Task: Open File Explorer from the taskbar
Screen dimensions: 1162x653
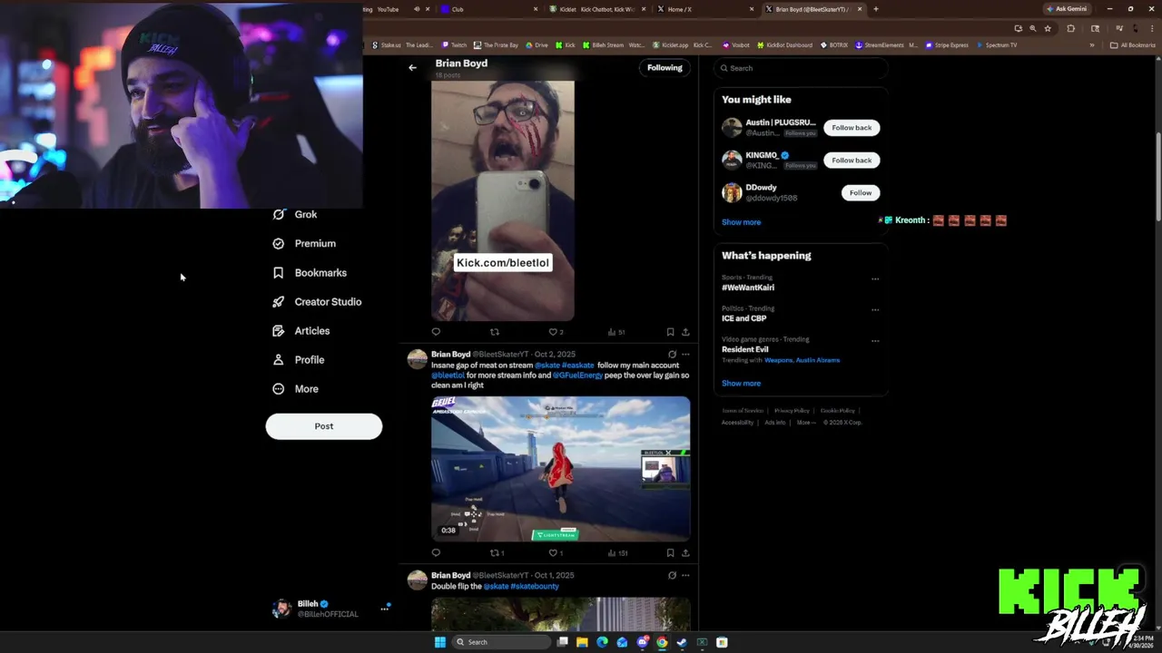Action: tap(582, 642)
